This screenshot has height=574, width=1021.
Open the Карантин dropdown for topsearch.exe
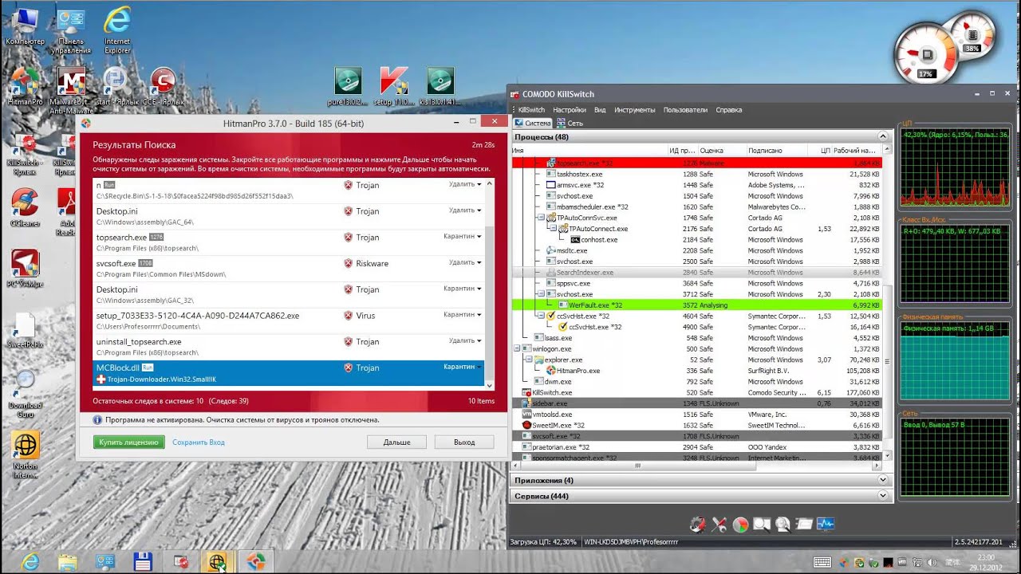pyautogui.click(x=463, y=237)
